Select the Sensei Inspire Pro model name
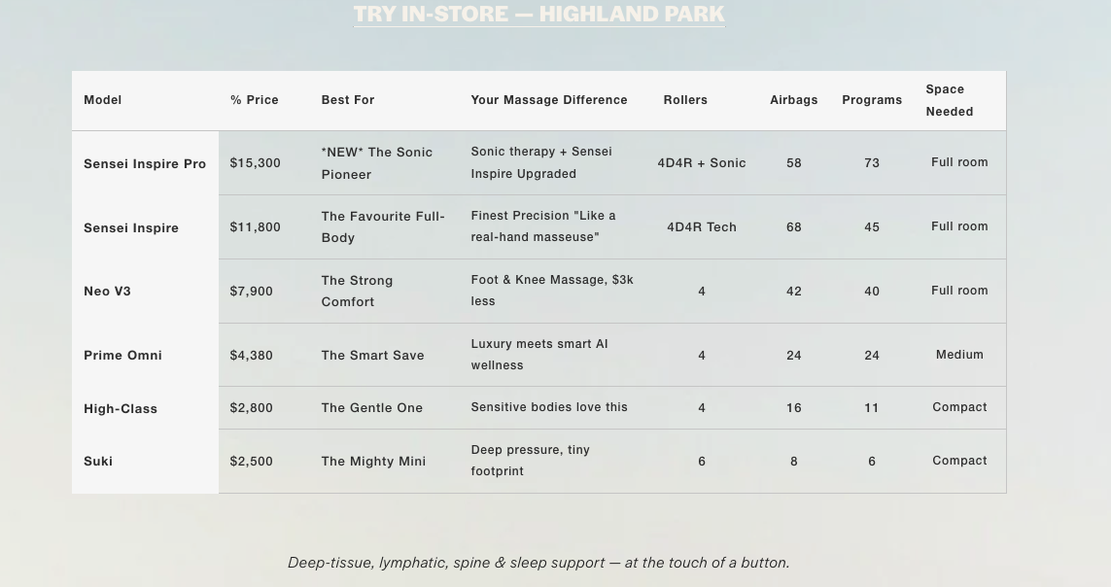This screenshot has width=1111, height=587. click(x=145, y=163)
